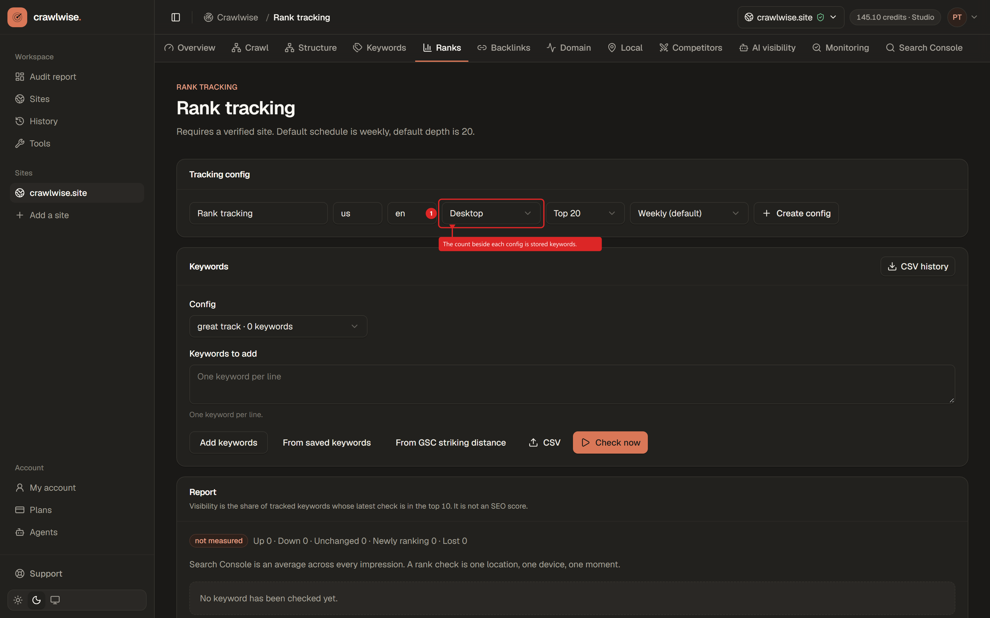Open the AI visibility tab

point(768,48)
